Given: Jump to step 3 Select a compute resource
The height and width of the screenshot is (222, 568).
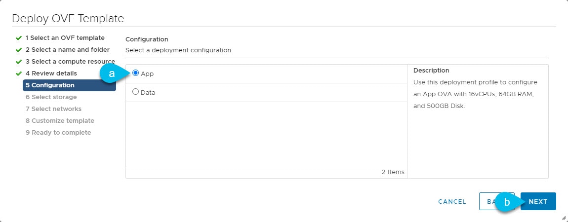Looking at the screenshot, I should pos(70,62).
